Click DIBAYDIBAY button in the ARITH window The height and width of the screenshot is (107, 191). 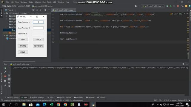[38, 46]
